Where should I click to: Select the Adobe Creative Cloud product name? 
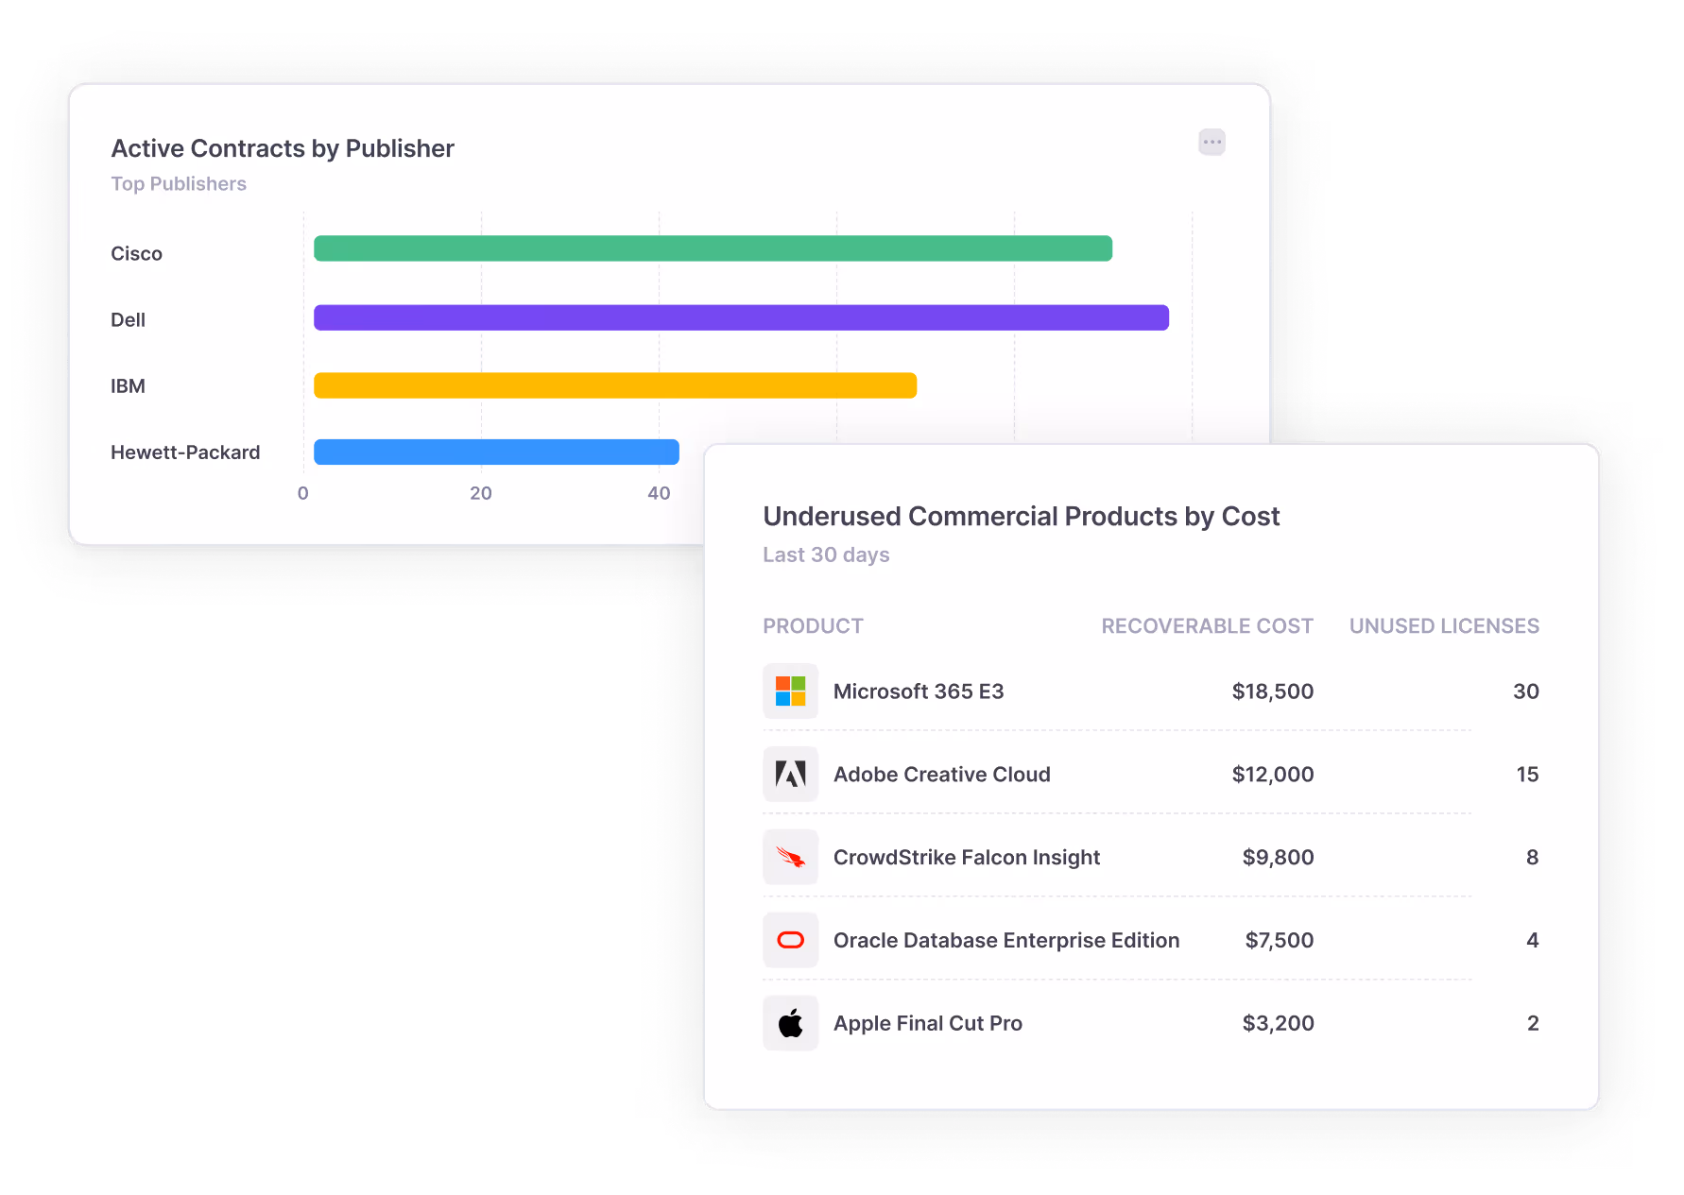[x=942, y=774]
